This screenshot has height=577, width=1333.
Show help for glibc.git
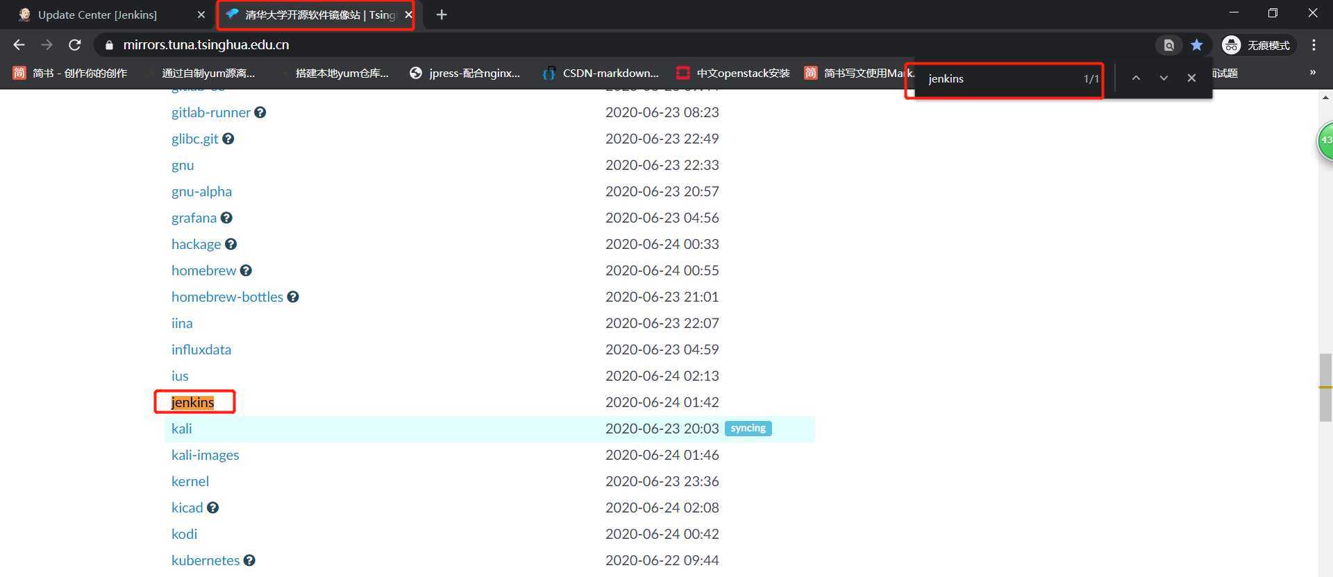(228, 139)
